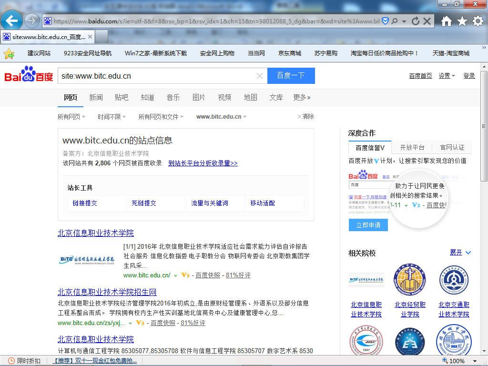Open 安全网上购物 bookmark
Viewport: 488px width, 366px height.
click(x=217, y=53)
